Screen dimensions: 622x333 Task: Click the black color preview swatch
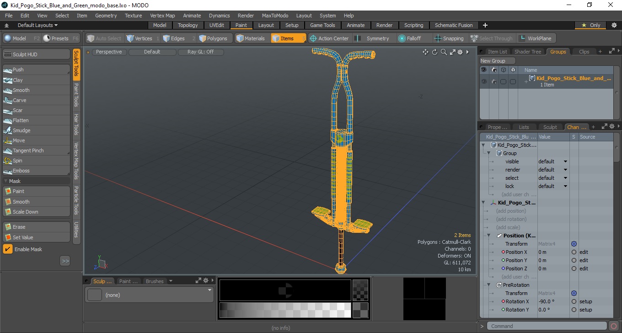coord(285,290)
